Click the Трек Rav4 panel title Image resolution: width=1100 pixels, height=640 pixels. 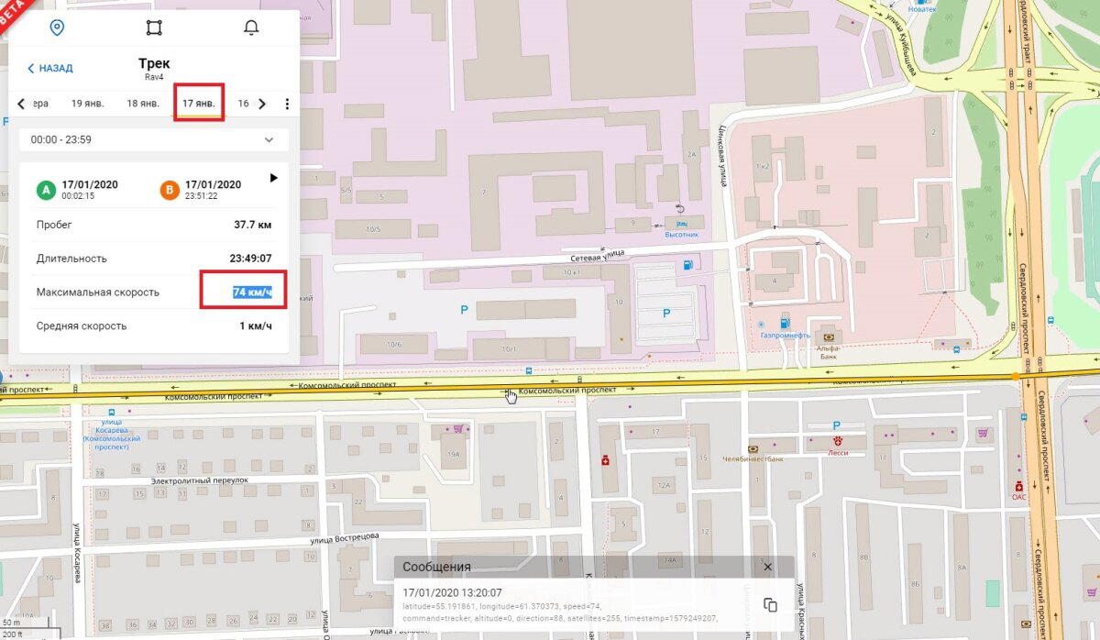pyautogui.click(x=154, y=70)
